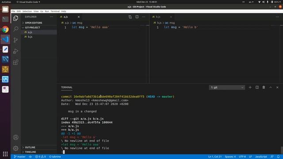Close the terminal panel
Screen dimensions: 283x159
pyautogui.click(x=277, y=87)
